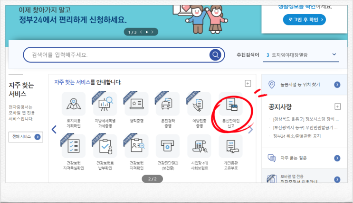Click the 공지사항 heading
353x203 pixels.
tap(280, 107)
